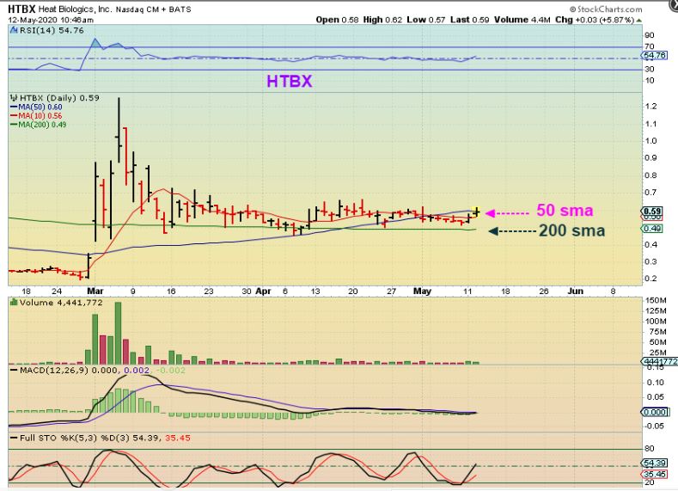Click the 1.2 price axis label

tap(651, 106)
